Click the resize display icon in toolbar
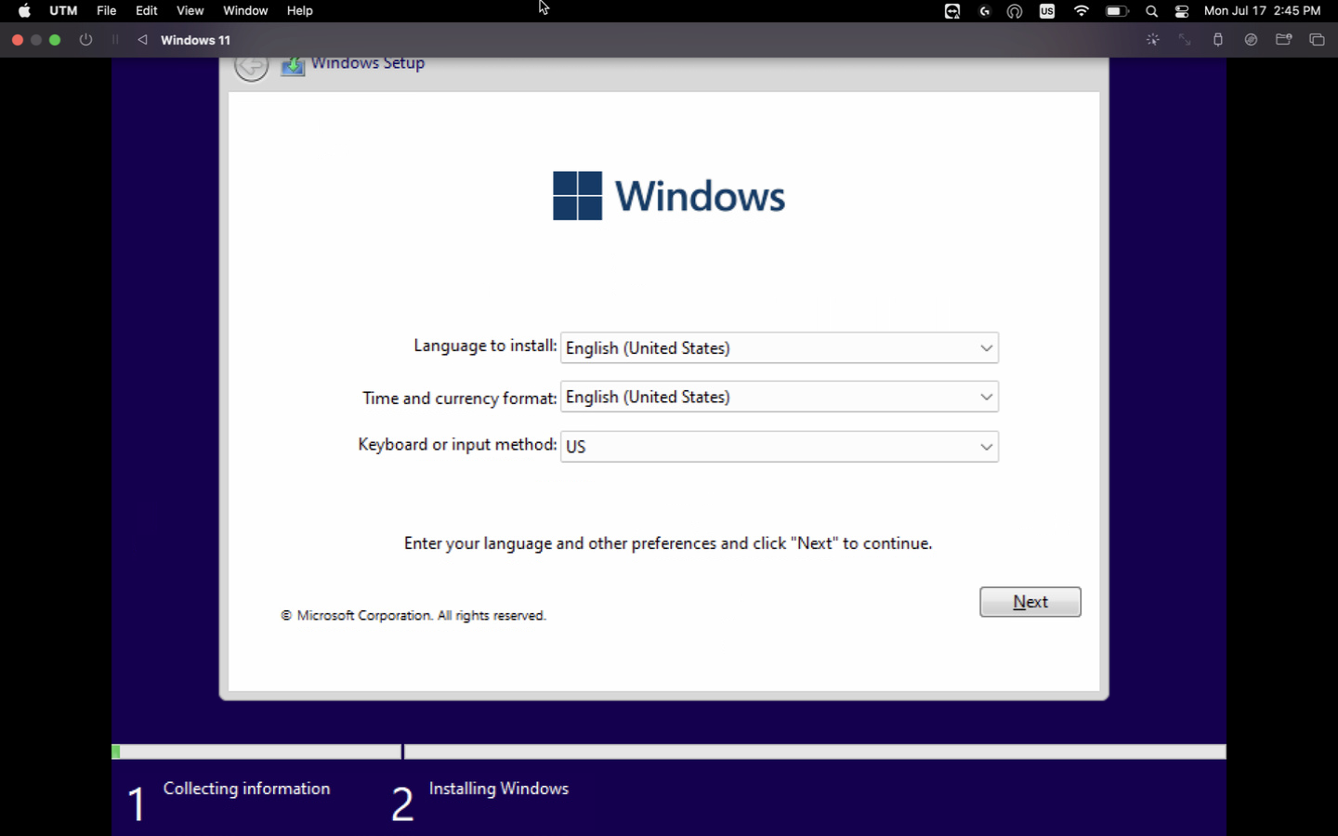This screenshot has width=1338, height=836. tap(1185, 40)
